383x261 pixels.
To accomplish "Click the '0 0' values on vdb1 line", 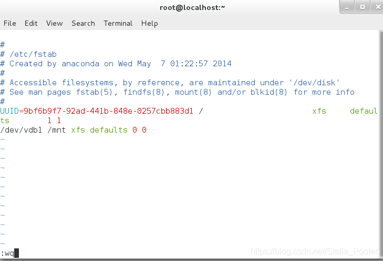I will pos(139,130).
